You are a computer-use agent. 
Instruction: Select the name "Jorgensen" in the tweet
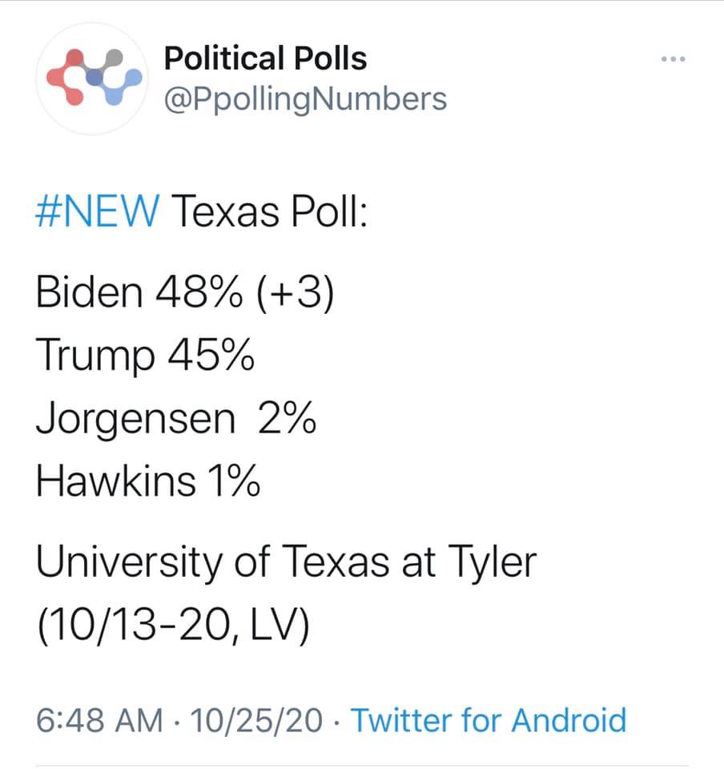coord(136,419)
